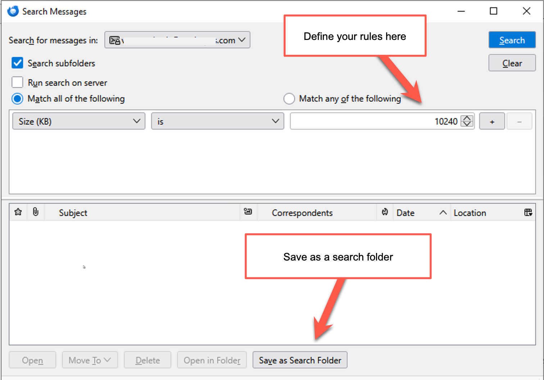Enable Run search on server

tap(17, 82)
